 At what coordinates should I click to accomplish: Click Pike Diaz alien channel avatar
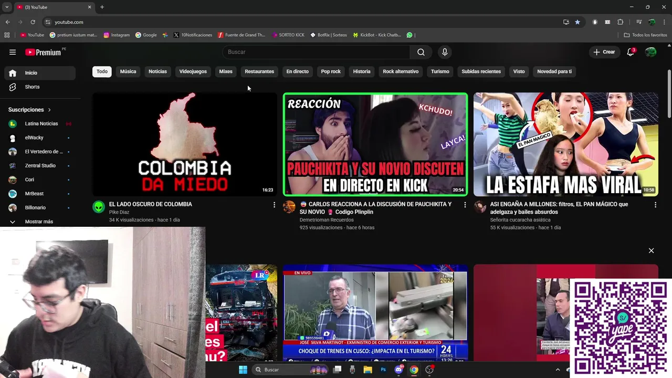click(99, 207)
